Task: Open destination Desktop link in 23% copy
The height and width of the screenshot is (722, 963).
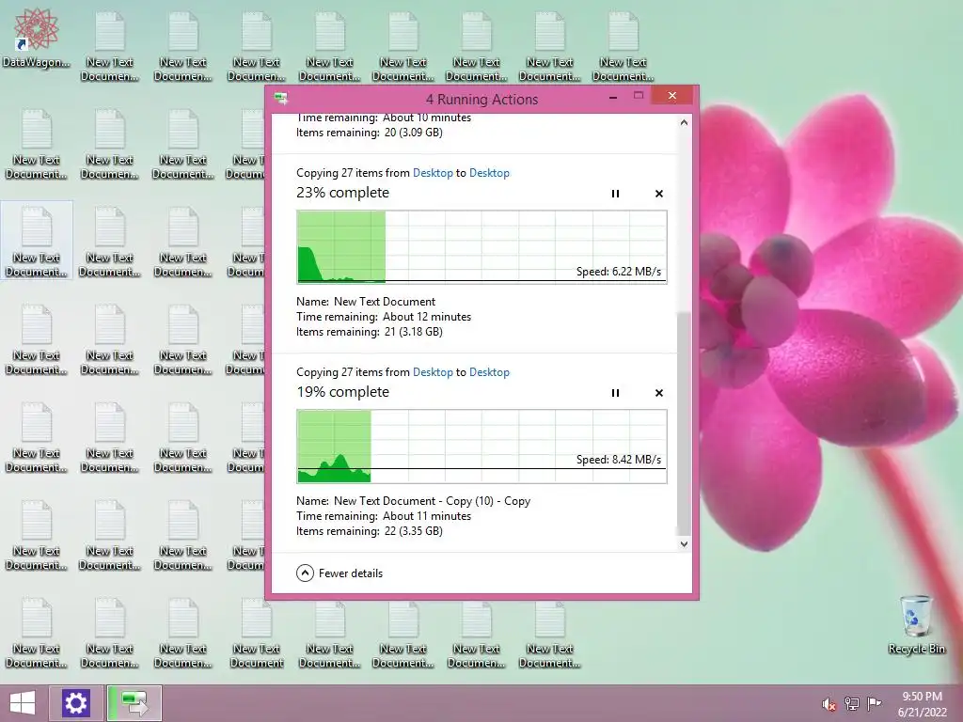Action: pyautogui.click(x=489, y=173)
